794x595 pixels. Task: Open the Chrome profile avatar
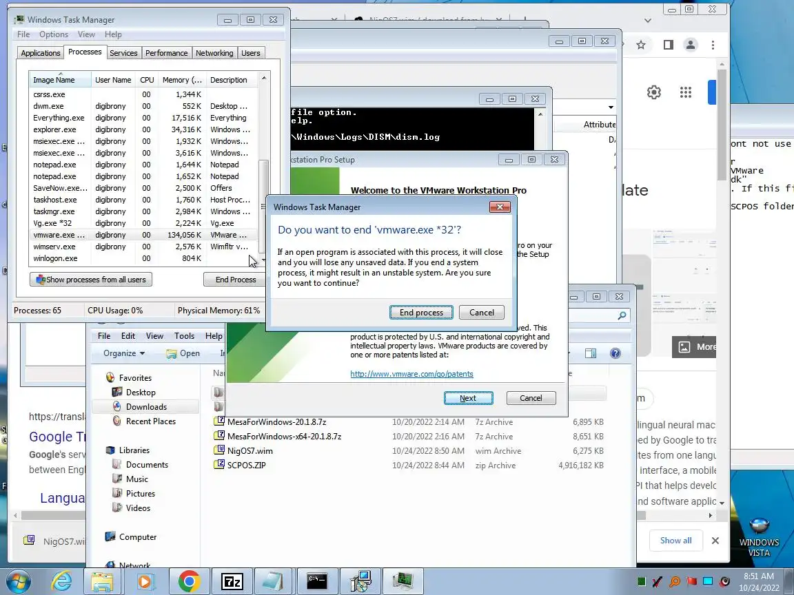(691, 45)
